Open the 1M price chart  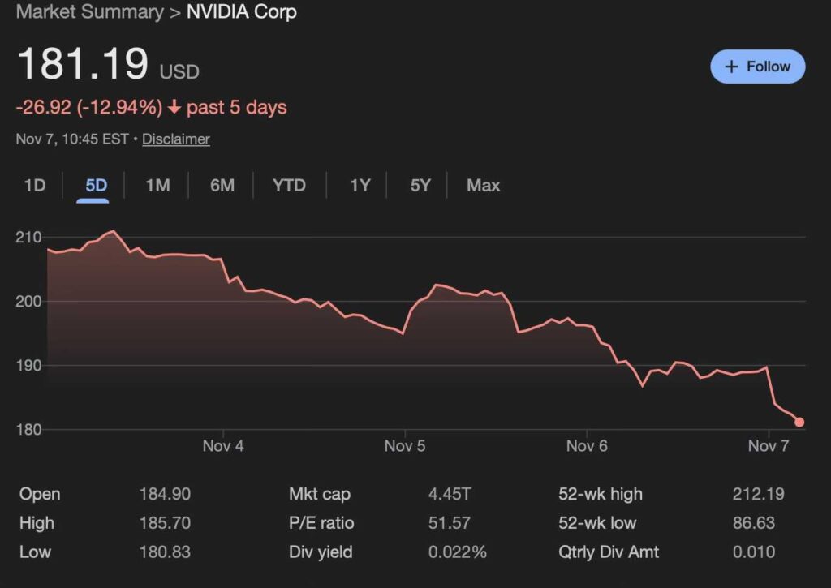(157, 185)
